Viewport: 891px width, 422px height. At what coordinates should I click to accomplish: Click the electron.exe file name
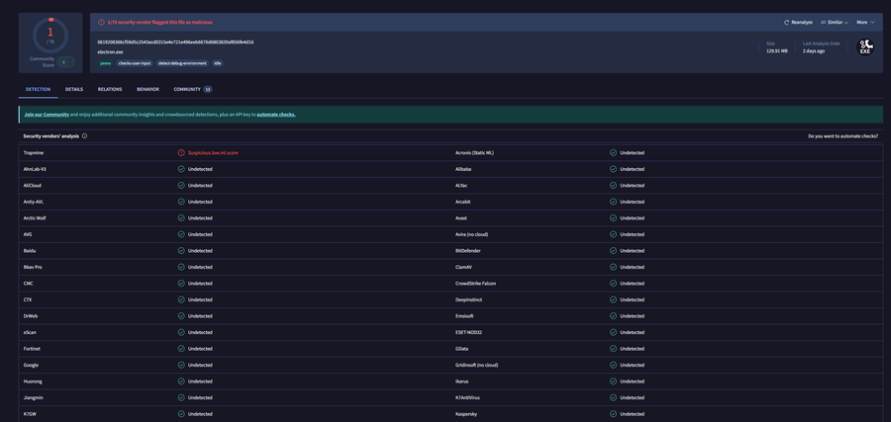[110, 51]
